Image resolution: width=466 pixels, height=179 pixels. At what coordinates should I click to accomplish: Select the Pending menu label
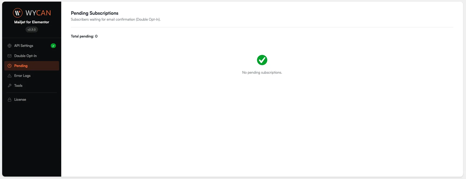tap(21, 66)
